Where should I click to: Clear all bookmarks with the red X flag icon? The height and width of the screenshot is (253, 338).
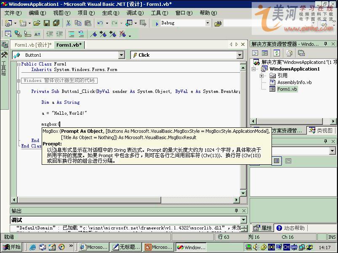pos(122,34)
